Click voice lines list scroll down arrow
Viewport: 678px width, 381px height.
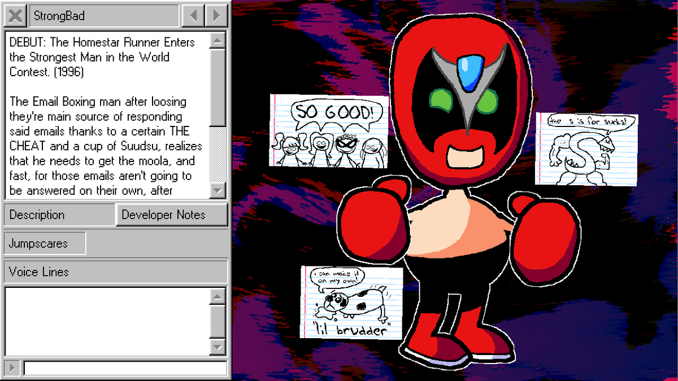click(218, 347)
